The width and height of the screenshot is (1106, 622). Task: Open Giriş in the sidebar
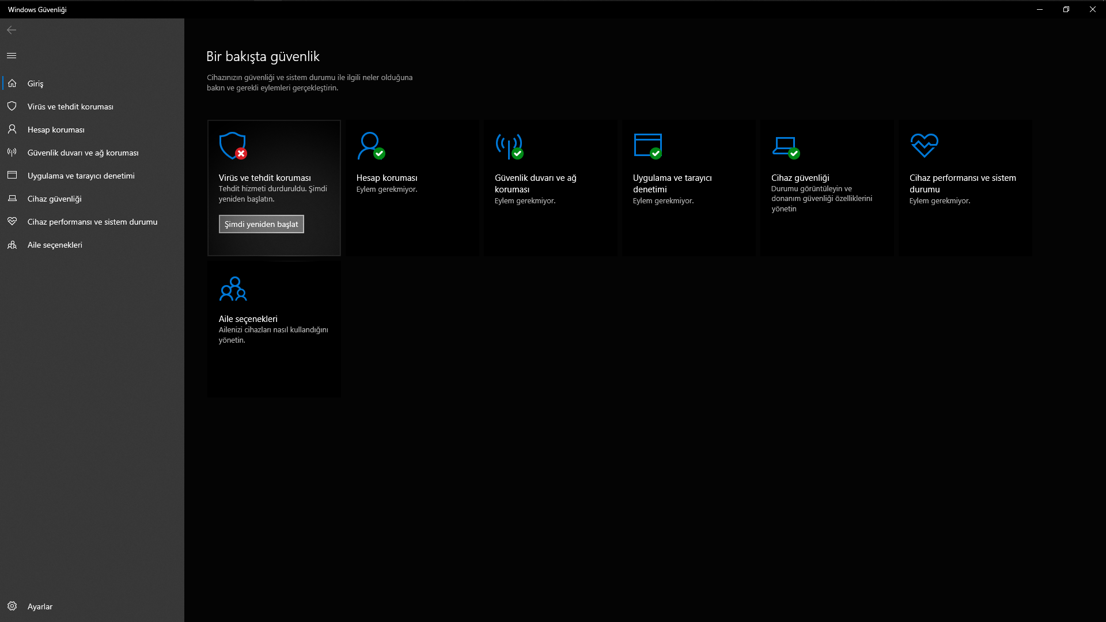(x=92, y=84)
